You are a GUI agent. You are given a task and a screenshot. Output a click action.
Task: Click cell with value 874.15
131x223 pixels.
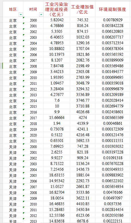(x=82, y=31)
